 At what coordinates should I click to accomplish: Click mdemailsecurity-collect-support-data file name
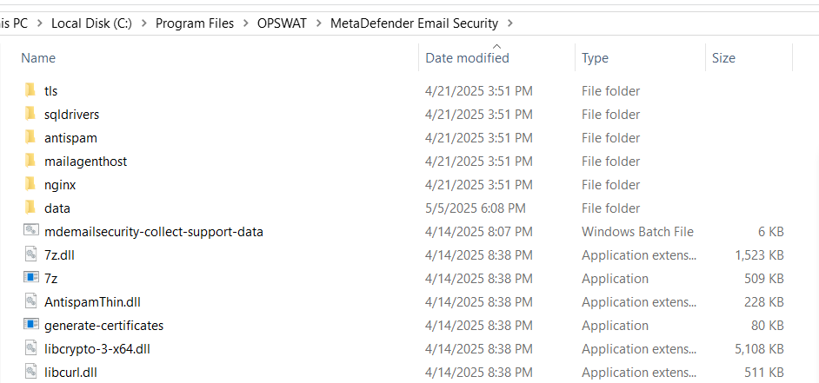tap(154, 232)
